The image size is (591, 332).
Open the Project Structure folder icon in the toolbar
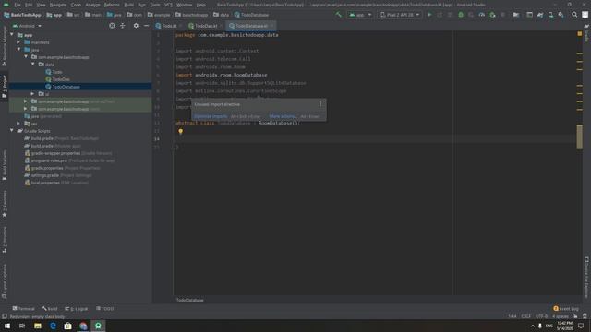[516, 15]
